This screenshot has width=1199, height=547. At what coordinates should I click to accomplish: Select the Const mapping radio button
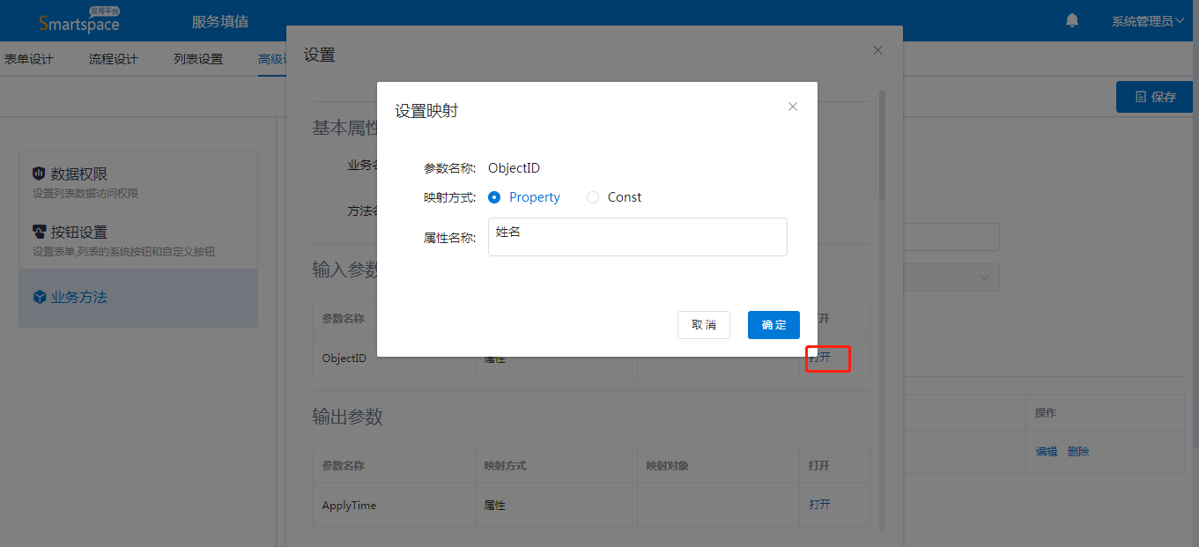point(593,197)
